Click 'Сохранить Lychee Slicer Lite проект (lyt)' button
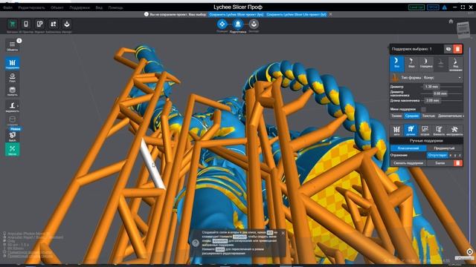 (296, 14)
